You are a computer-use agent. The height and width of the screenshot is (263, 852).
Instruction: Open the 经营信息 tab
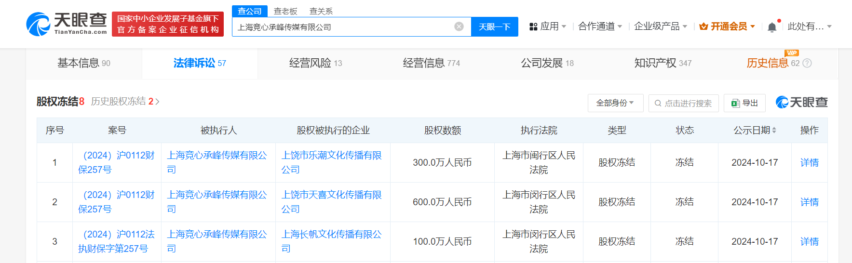tap(432, 63)
